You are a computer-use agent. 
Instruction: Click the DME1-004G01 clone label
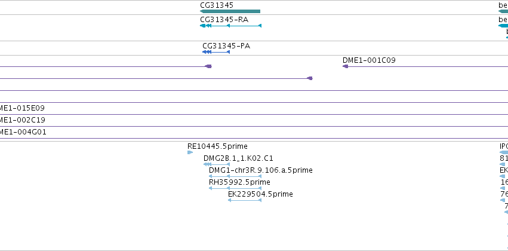[x=23, y=132]
